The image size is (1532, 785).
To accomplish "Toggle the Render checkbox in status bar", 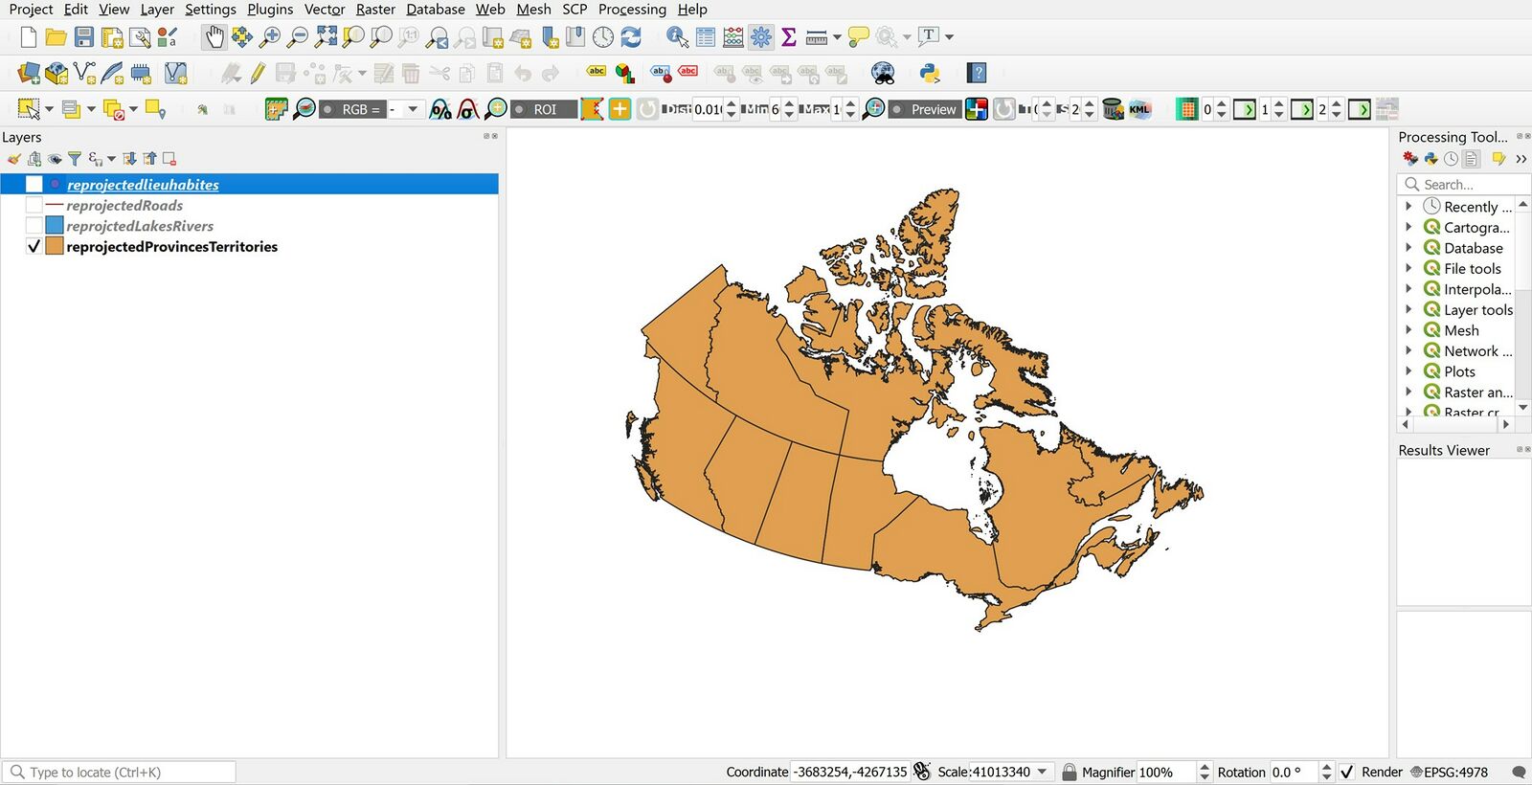I will (1347, 772).
